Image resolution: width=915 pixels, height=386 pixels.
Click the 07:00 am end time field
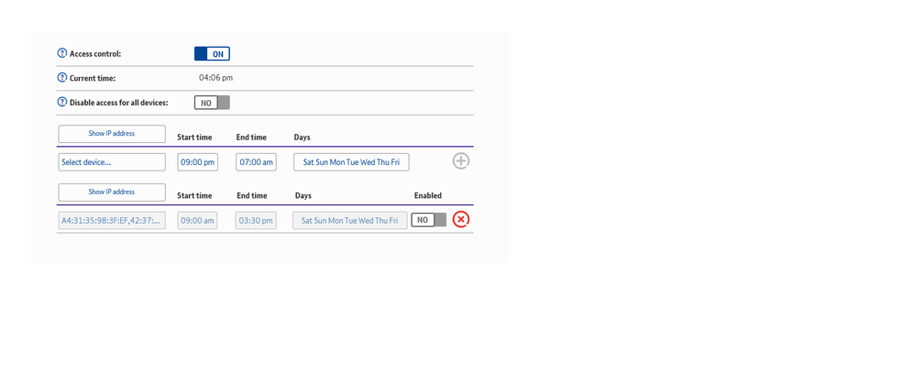coord(256,162)
